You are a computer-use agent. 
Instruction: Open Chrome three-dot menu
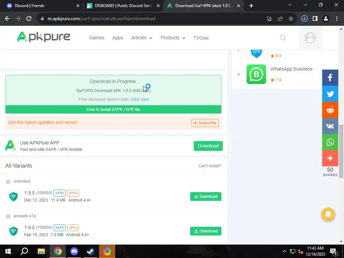337,19
